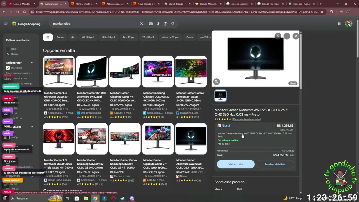Open Gigabyte Aorus 49" product card

125,87
